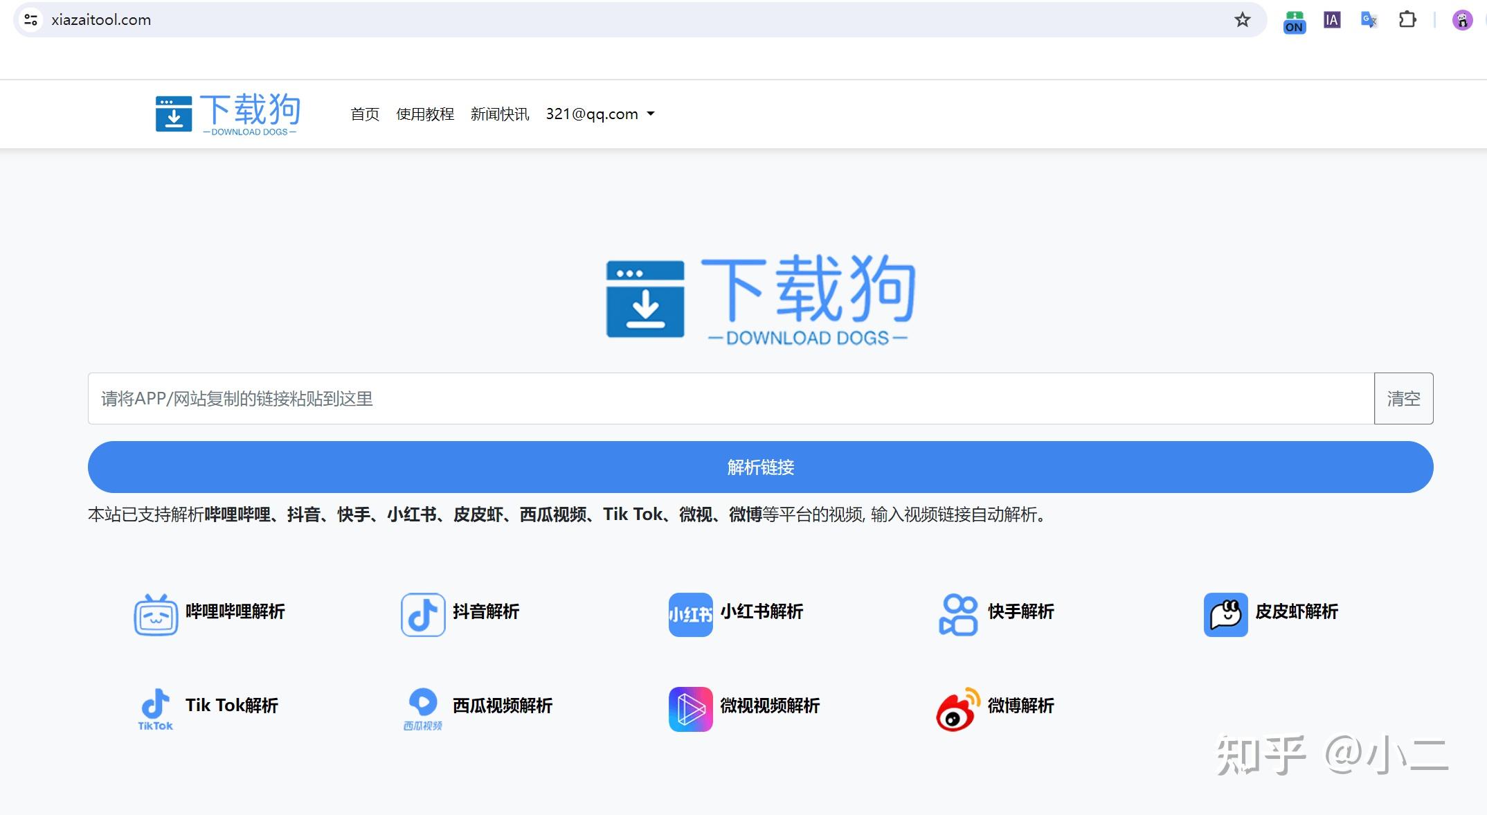Open 西瓜视频解析 link
This screenshot has height=815, width=1487.
coord(503,706)
